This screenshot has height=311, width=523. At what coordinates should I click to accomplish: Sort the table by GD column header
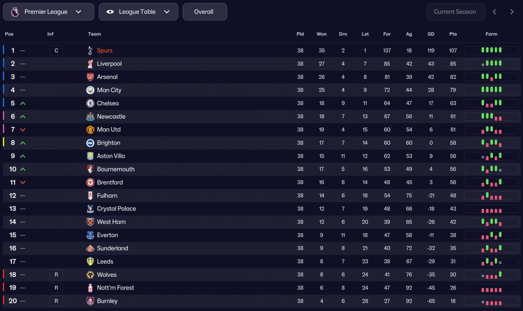431,34
